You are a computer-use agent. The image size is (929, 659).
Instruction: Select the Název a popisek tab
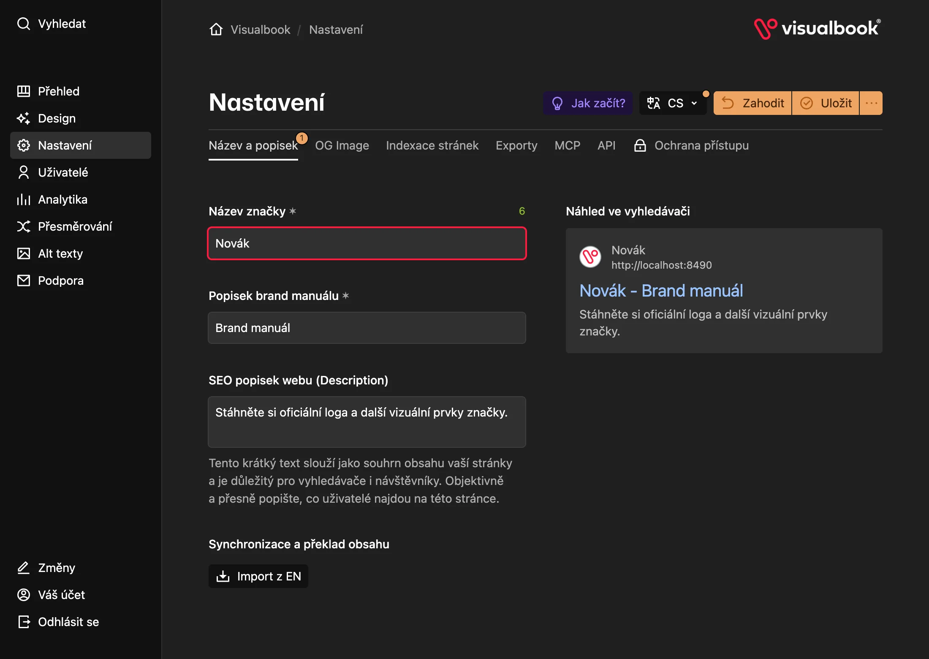(x=253, y=145)
